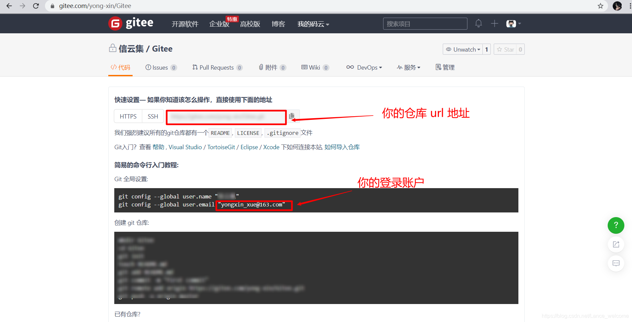This screenshot has height=322, width=632.
Task: Open the Xcode link
Action: [x=271, y=147]
